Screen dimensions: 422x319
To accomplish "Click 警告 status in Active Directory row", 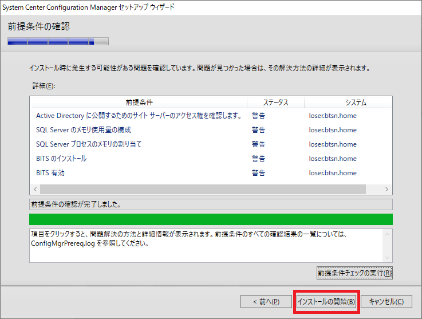I will 258,116.
